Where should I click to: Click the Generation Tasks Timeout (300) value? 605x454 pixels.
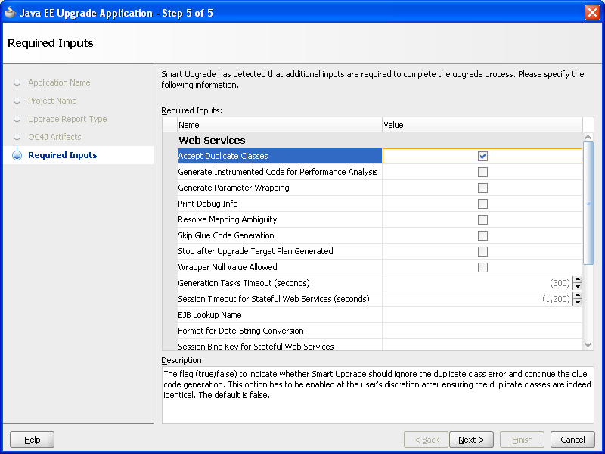[560, 283]
